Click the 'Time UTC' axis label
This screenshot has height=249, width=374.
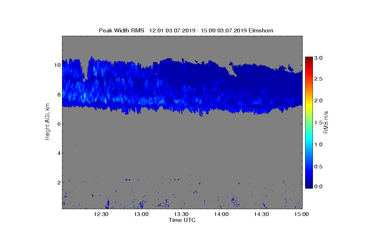pos(182,220)
